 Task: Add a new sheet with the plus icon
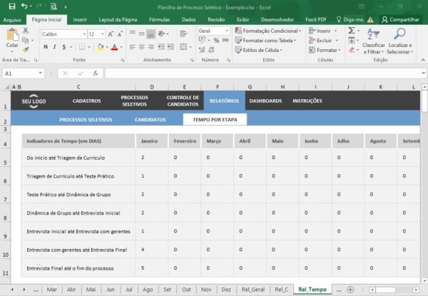coord(350,290)
